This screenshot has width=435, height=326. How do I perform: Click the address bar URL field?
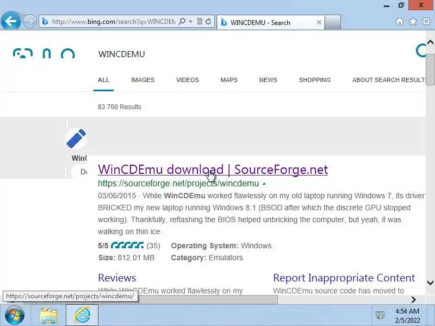(113, 22)
